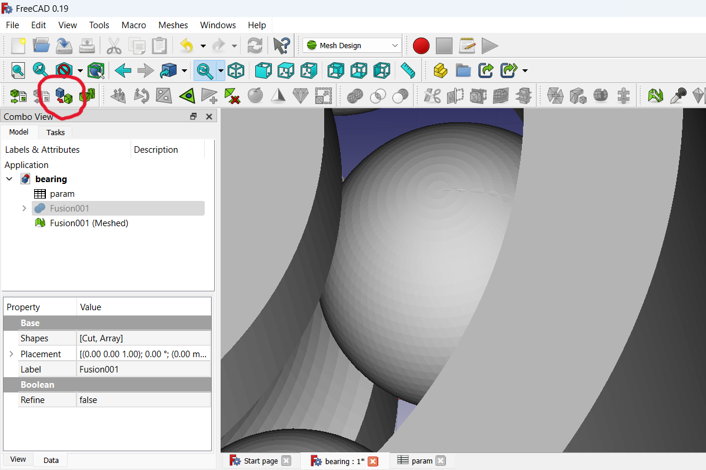The height and width of the screenshot is (470, 706).
Task: Start macro recording with the red button
Action: coord(421,45)
